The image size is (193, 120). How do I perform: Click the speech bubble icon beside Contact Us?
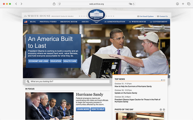click(158, 16)
